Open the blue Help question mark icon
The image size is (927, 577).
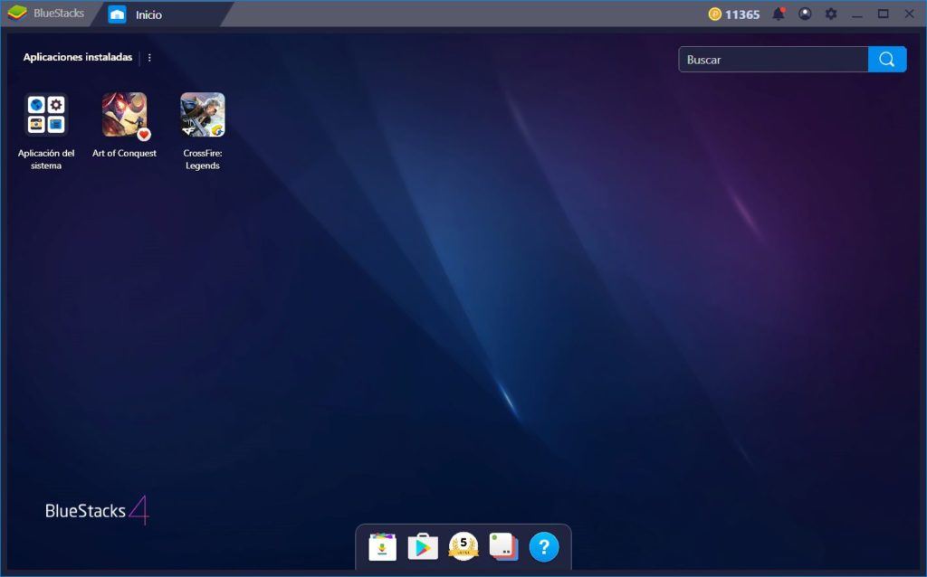click(542, 546)
